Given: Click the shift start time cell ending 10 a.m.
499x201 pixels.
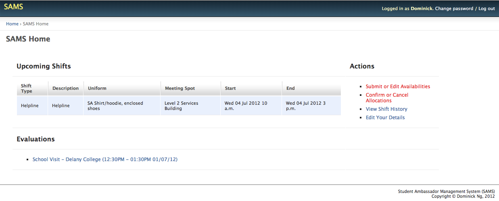Looking at the screenshot, I should pos(246,106).
